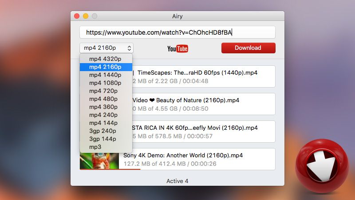Pick mp4 1440p in the dropdown list
The width and height of the screenshot is (355, 200).
tap(105, 75)
